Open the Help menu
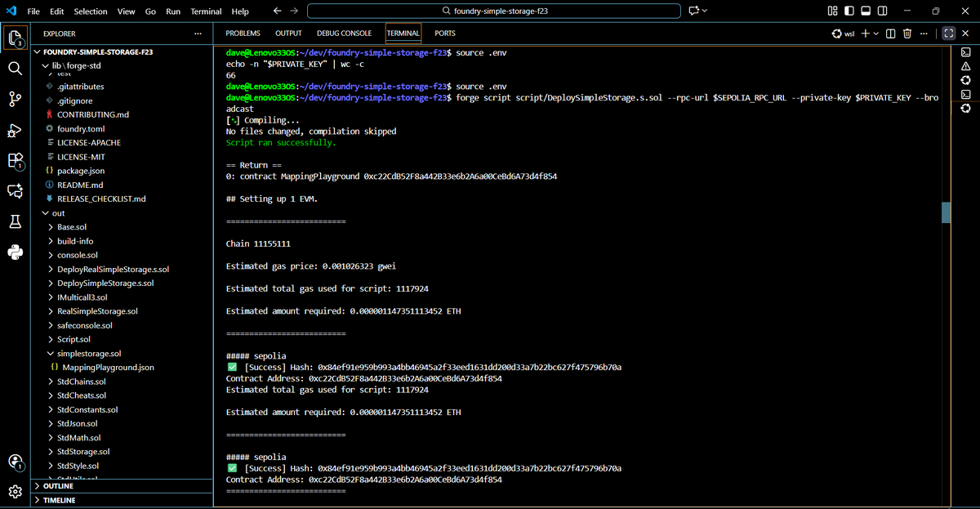The width and height of the screenshot is (980, 509). (x=240, y=11)
